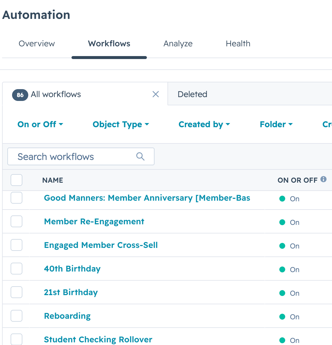Go to the Analyze tab
The image size is (332, 345).
(x=178, y=44)
